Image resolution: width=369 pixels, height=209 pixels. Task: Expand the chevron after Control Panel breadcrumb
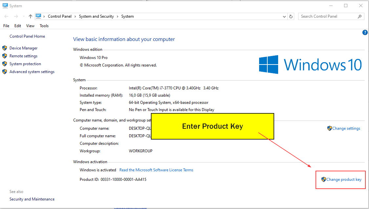75,16
